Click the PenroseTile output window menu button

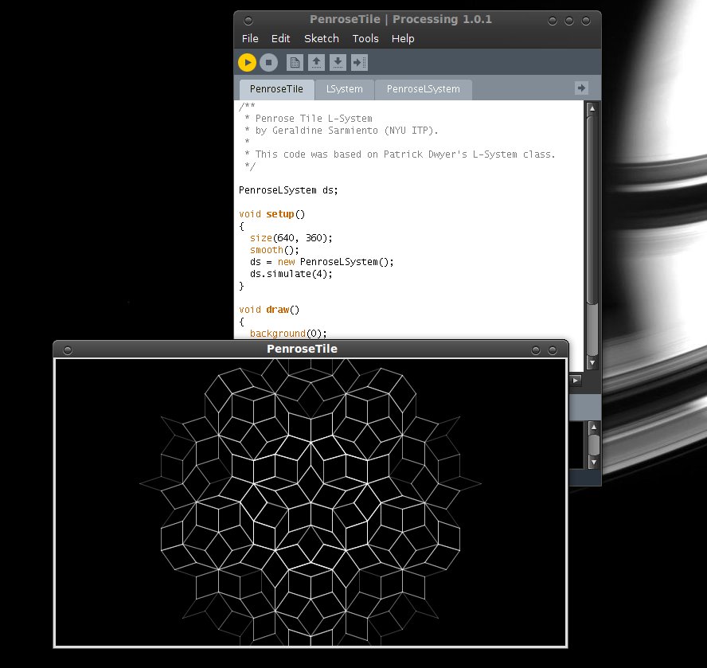68,350
